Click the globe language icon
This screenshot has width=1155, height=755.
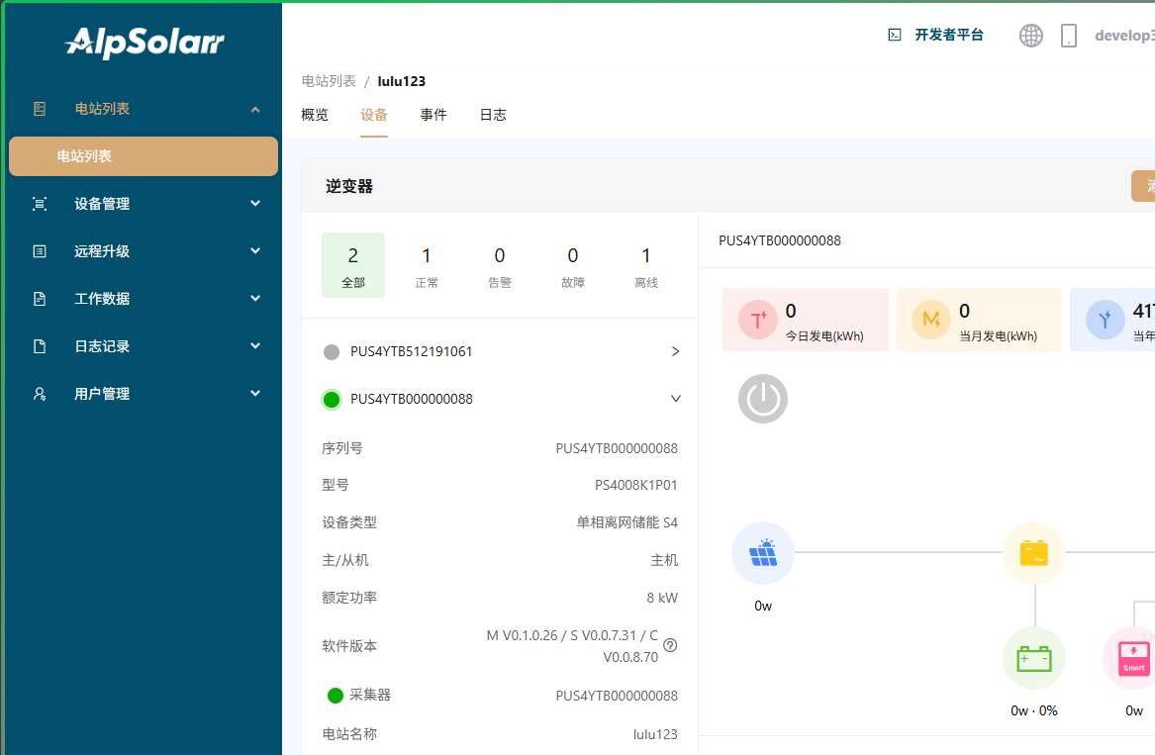point(1031,36)
